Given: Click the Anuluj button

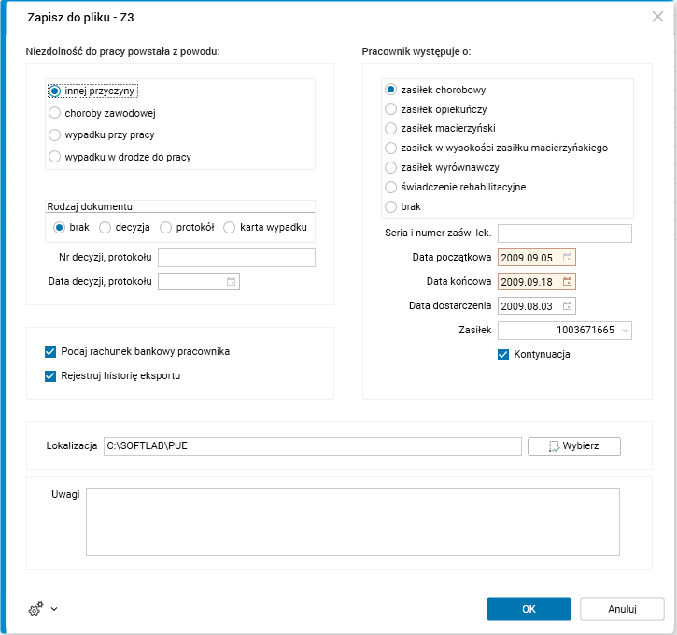Looking at the screenshot, I should pos(622,609).
